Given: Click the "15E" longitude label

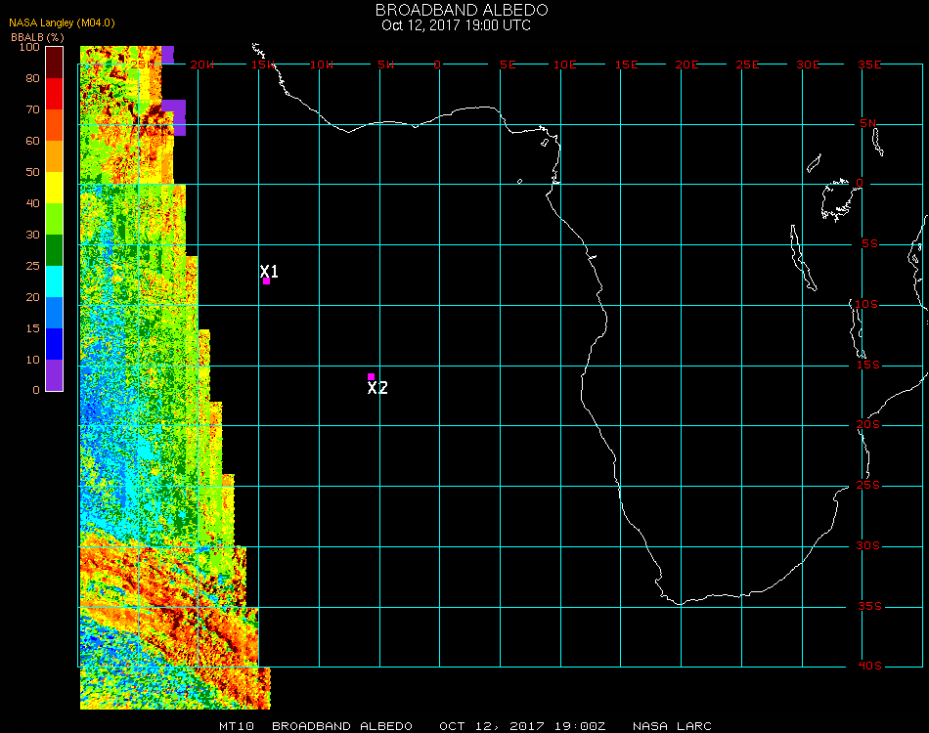Looking at the screenshot, I should 626,65.
